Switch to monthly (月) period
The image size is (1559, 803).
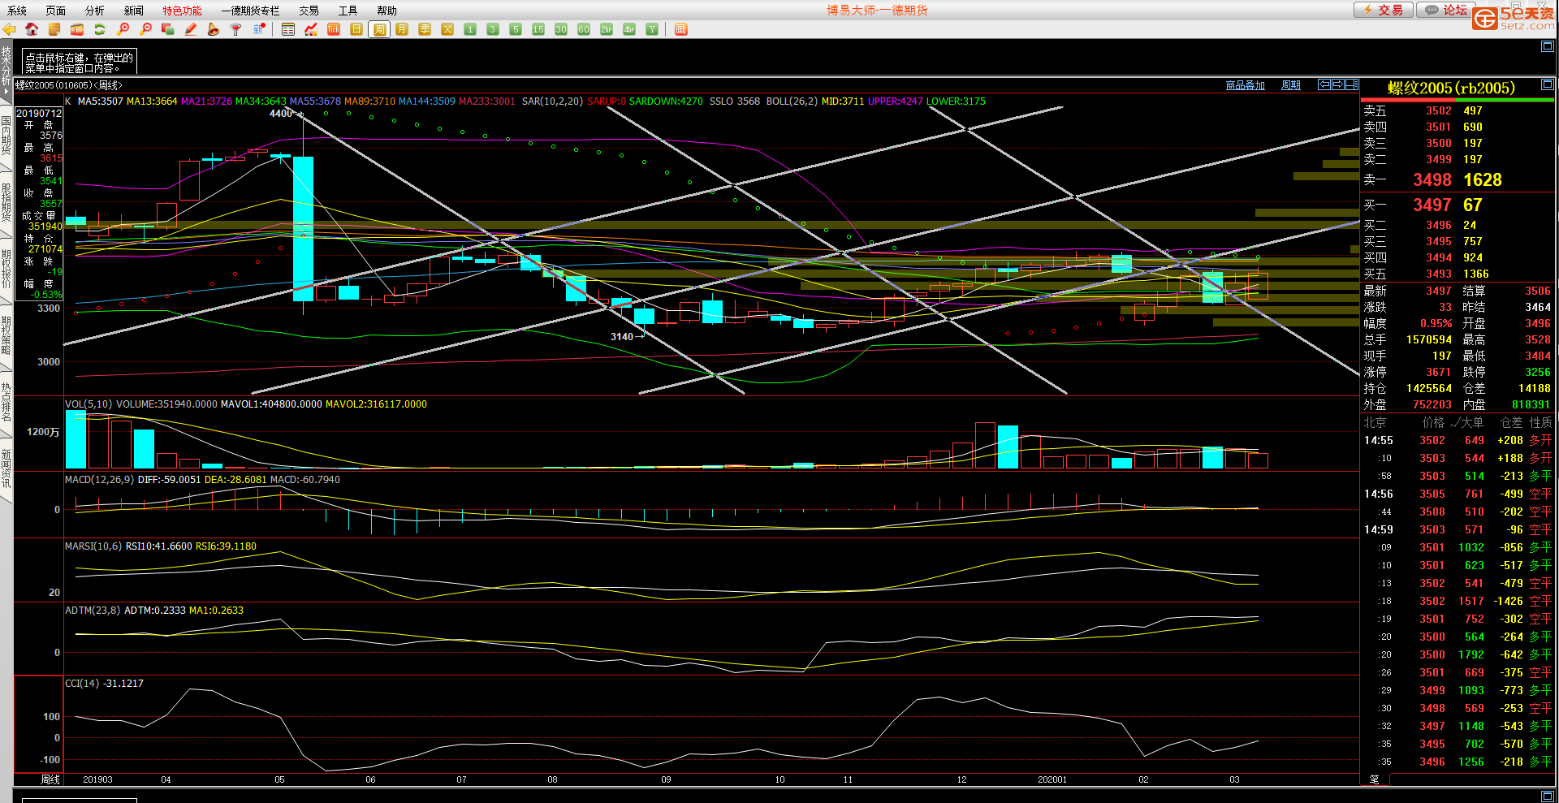pos(402,29)
